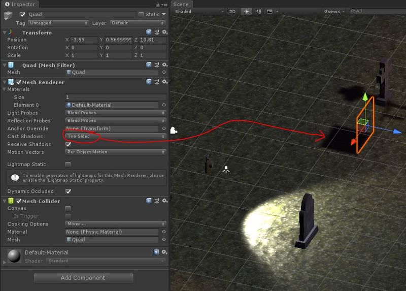Open the Tag dropdown showing Untagged
This screenshot has height=291, width=406.
(58, 23)
